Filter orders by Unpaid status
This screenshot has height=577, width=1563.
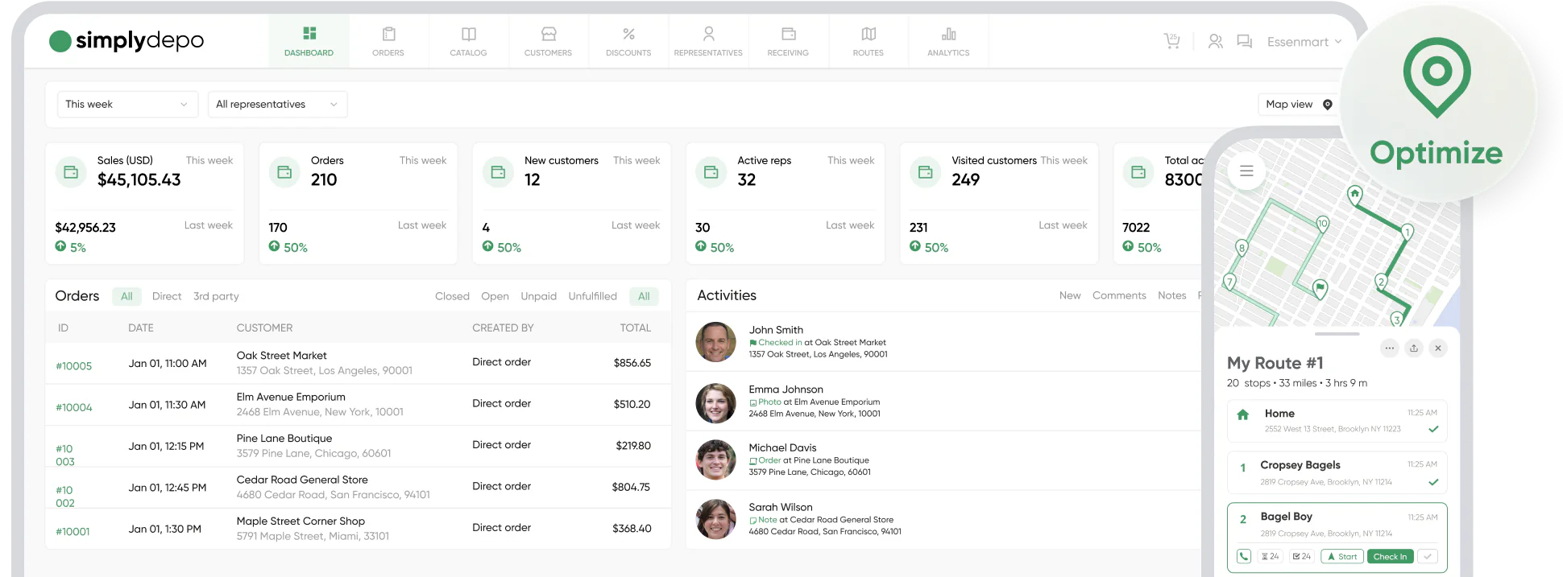point(538,296)
